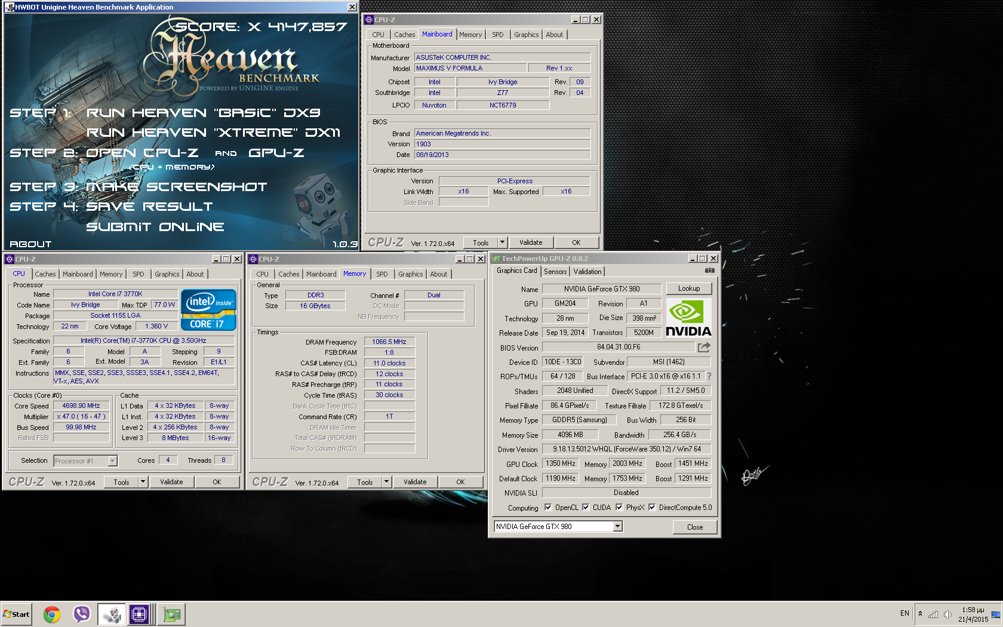Toggle the OpenCL checkbox
This screenshot has width=1003, height=627.
coord(548,508)
